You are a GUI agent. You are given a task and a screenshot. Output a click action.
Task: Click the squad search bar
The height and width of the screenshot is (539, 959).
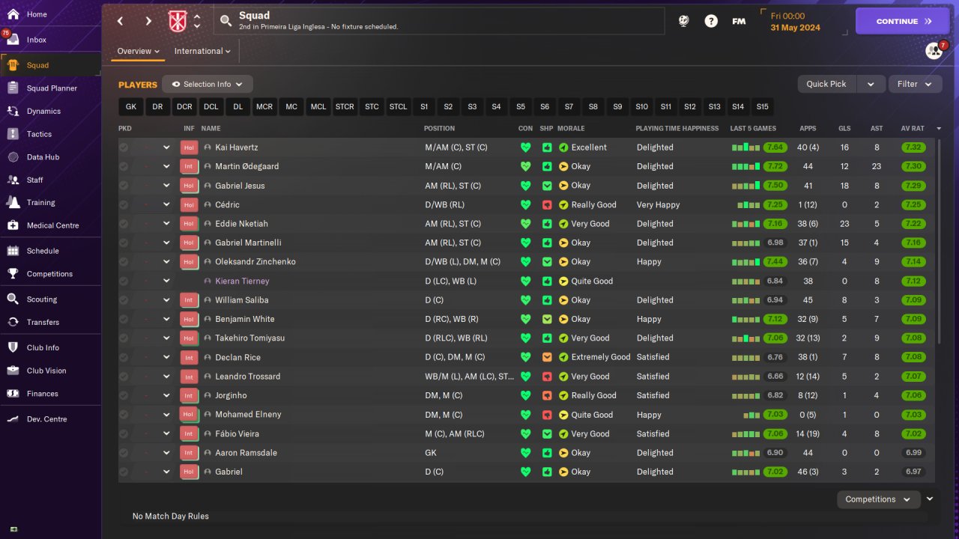pyautogui.click(x=439, y=21)
